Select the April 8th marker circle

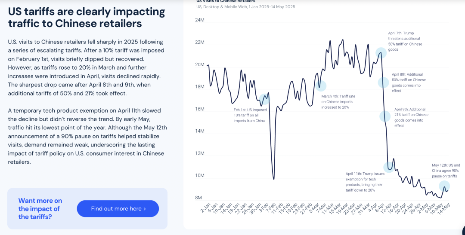point(384,82)
